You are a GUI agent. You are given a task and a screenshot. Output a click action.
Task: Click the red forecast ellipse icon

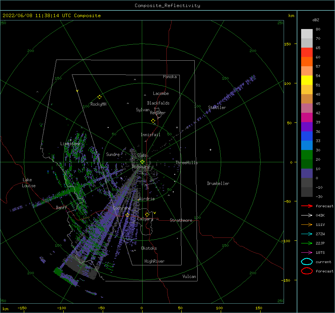point(307,271)
